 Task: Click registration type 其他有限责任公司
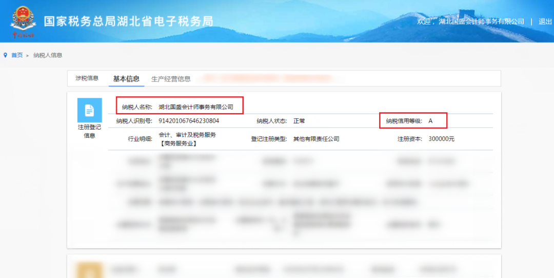316,139
